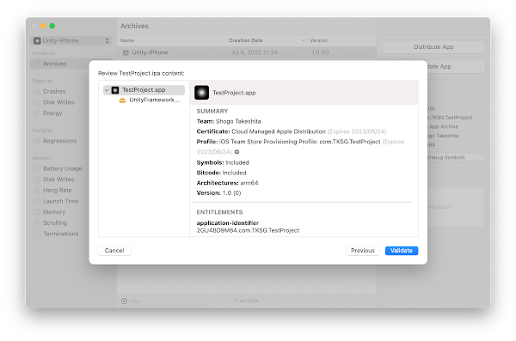Click the Crashes sidebar icon

pyautogui.click(x=37, y=91)
